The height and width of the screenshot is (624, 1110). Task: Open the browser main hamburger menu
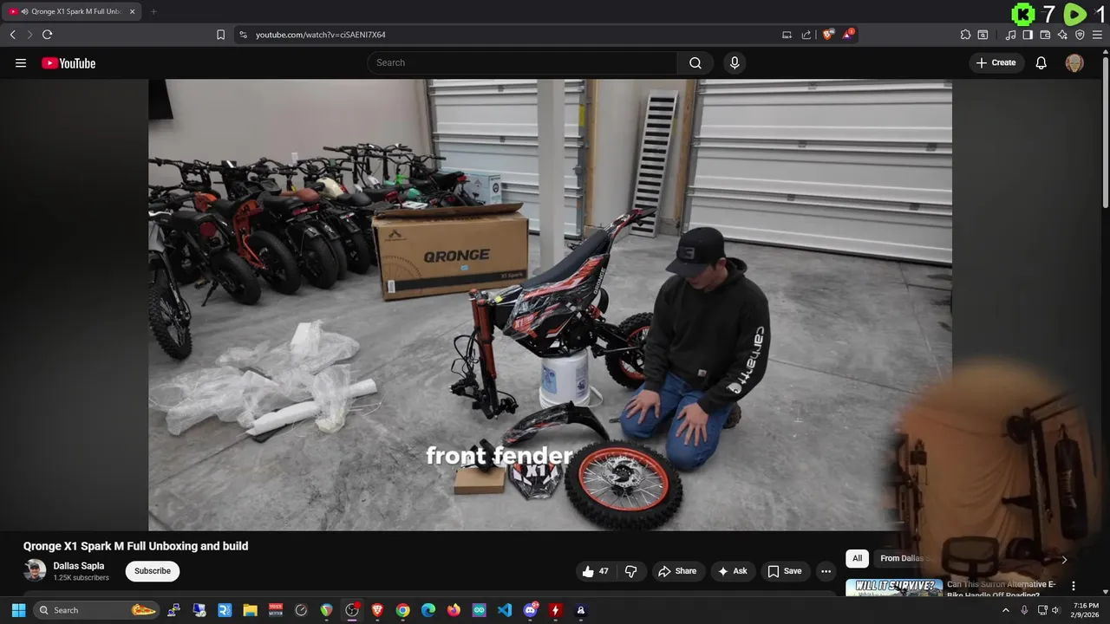(x=1097, y=35)
